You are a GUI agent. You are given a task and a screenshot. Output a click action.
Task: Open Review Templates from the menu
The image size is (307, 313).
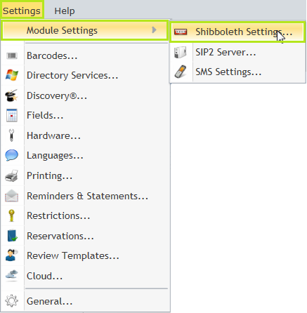click(85, 255)
